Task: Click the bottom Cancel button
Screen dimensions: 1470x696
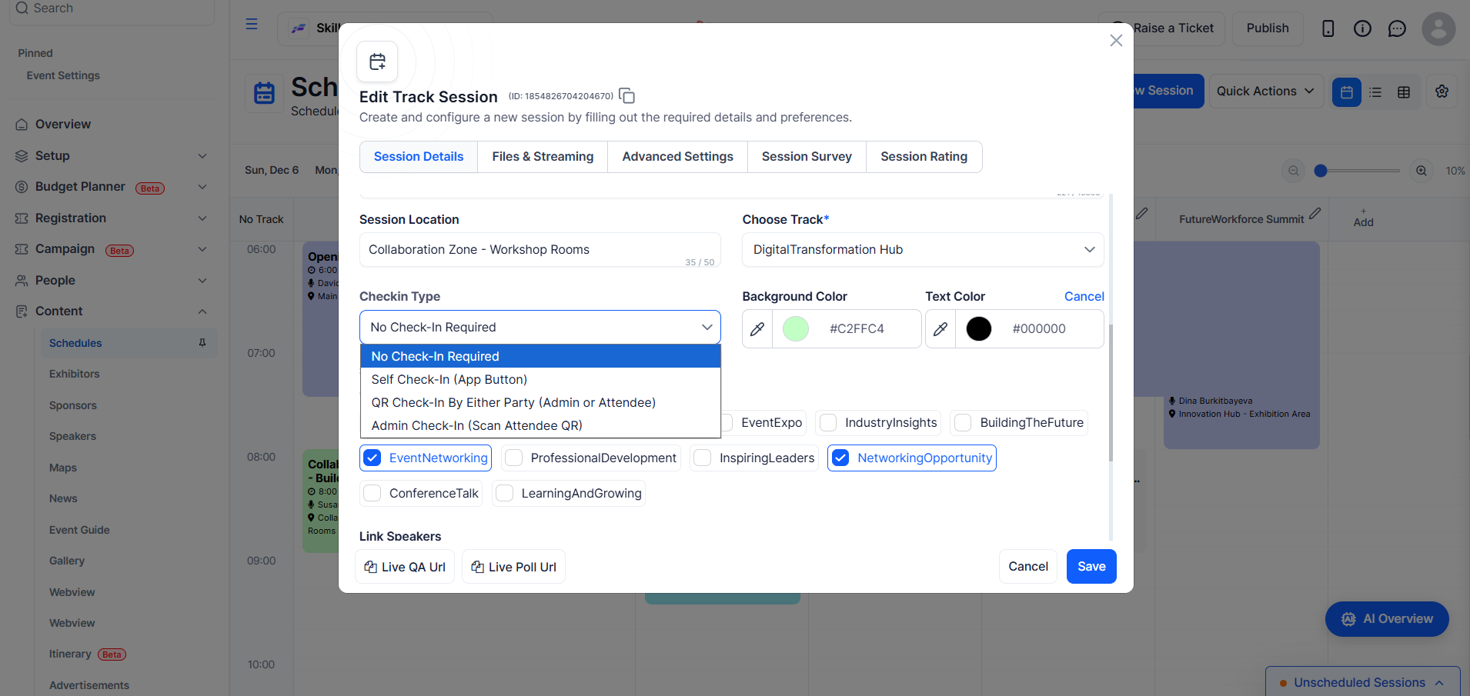Action: [x=1028, y=567]
